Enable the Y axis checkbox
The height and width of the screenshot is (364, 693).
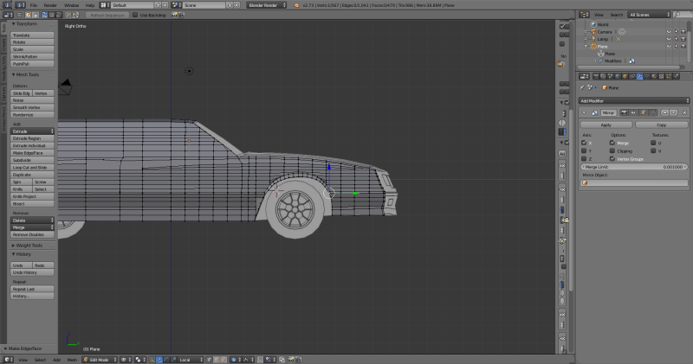click(584, 150)
